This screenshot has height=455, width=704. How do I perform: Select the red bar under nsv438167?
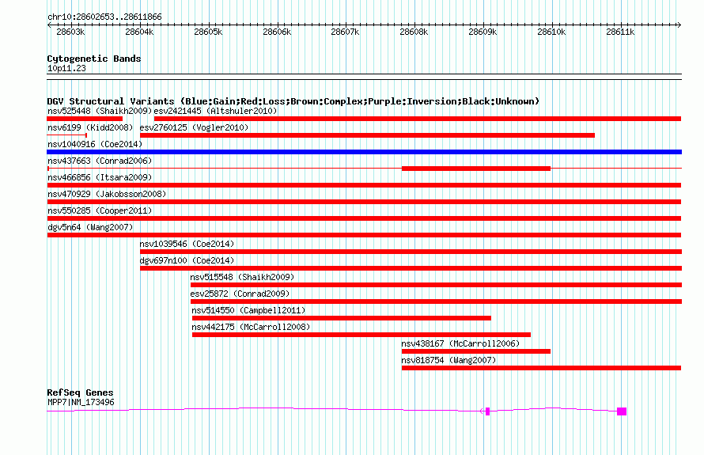coord(476,351)
